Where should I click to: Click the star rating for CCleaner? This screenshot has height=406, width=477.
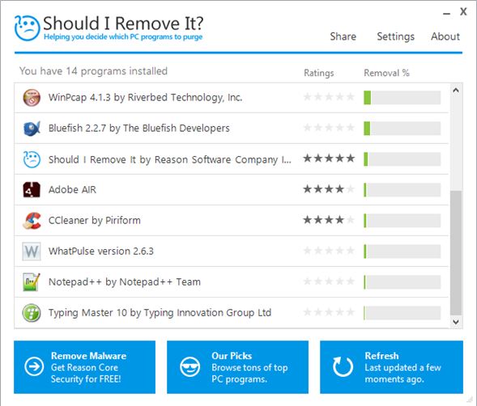[x=329, y=220]
